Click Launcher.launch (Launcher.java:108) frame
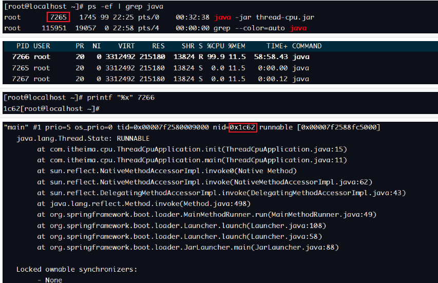The image size is (438, 283). click(x=182, y=225)
